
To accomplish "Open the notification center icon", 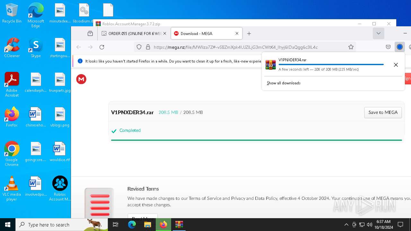I will point(400,225).
